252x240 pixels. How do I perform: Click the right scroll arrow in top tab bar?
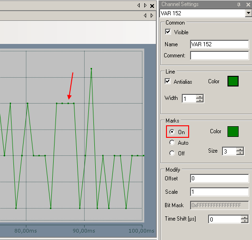point(145,5)
